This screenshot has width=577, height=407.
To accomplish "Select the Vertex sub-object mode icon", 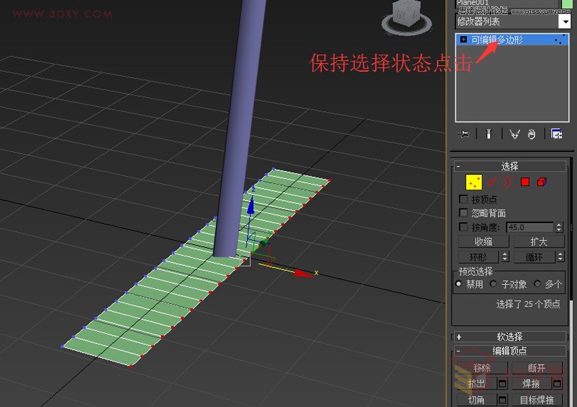I will 474,182.
